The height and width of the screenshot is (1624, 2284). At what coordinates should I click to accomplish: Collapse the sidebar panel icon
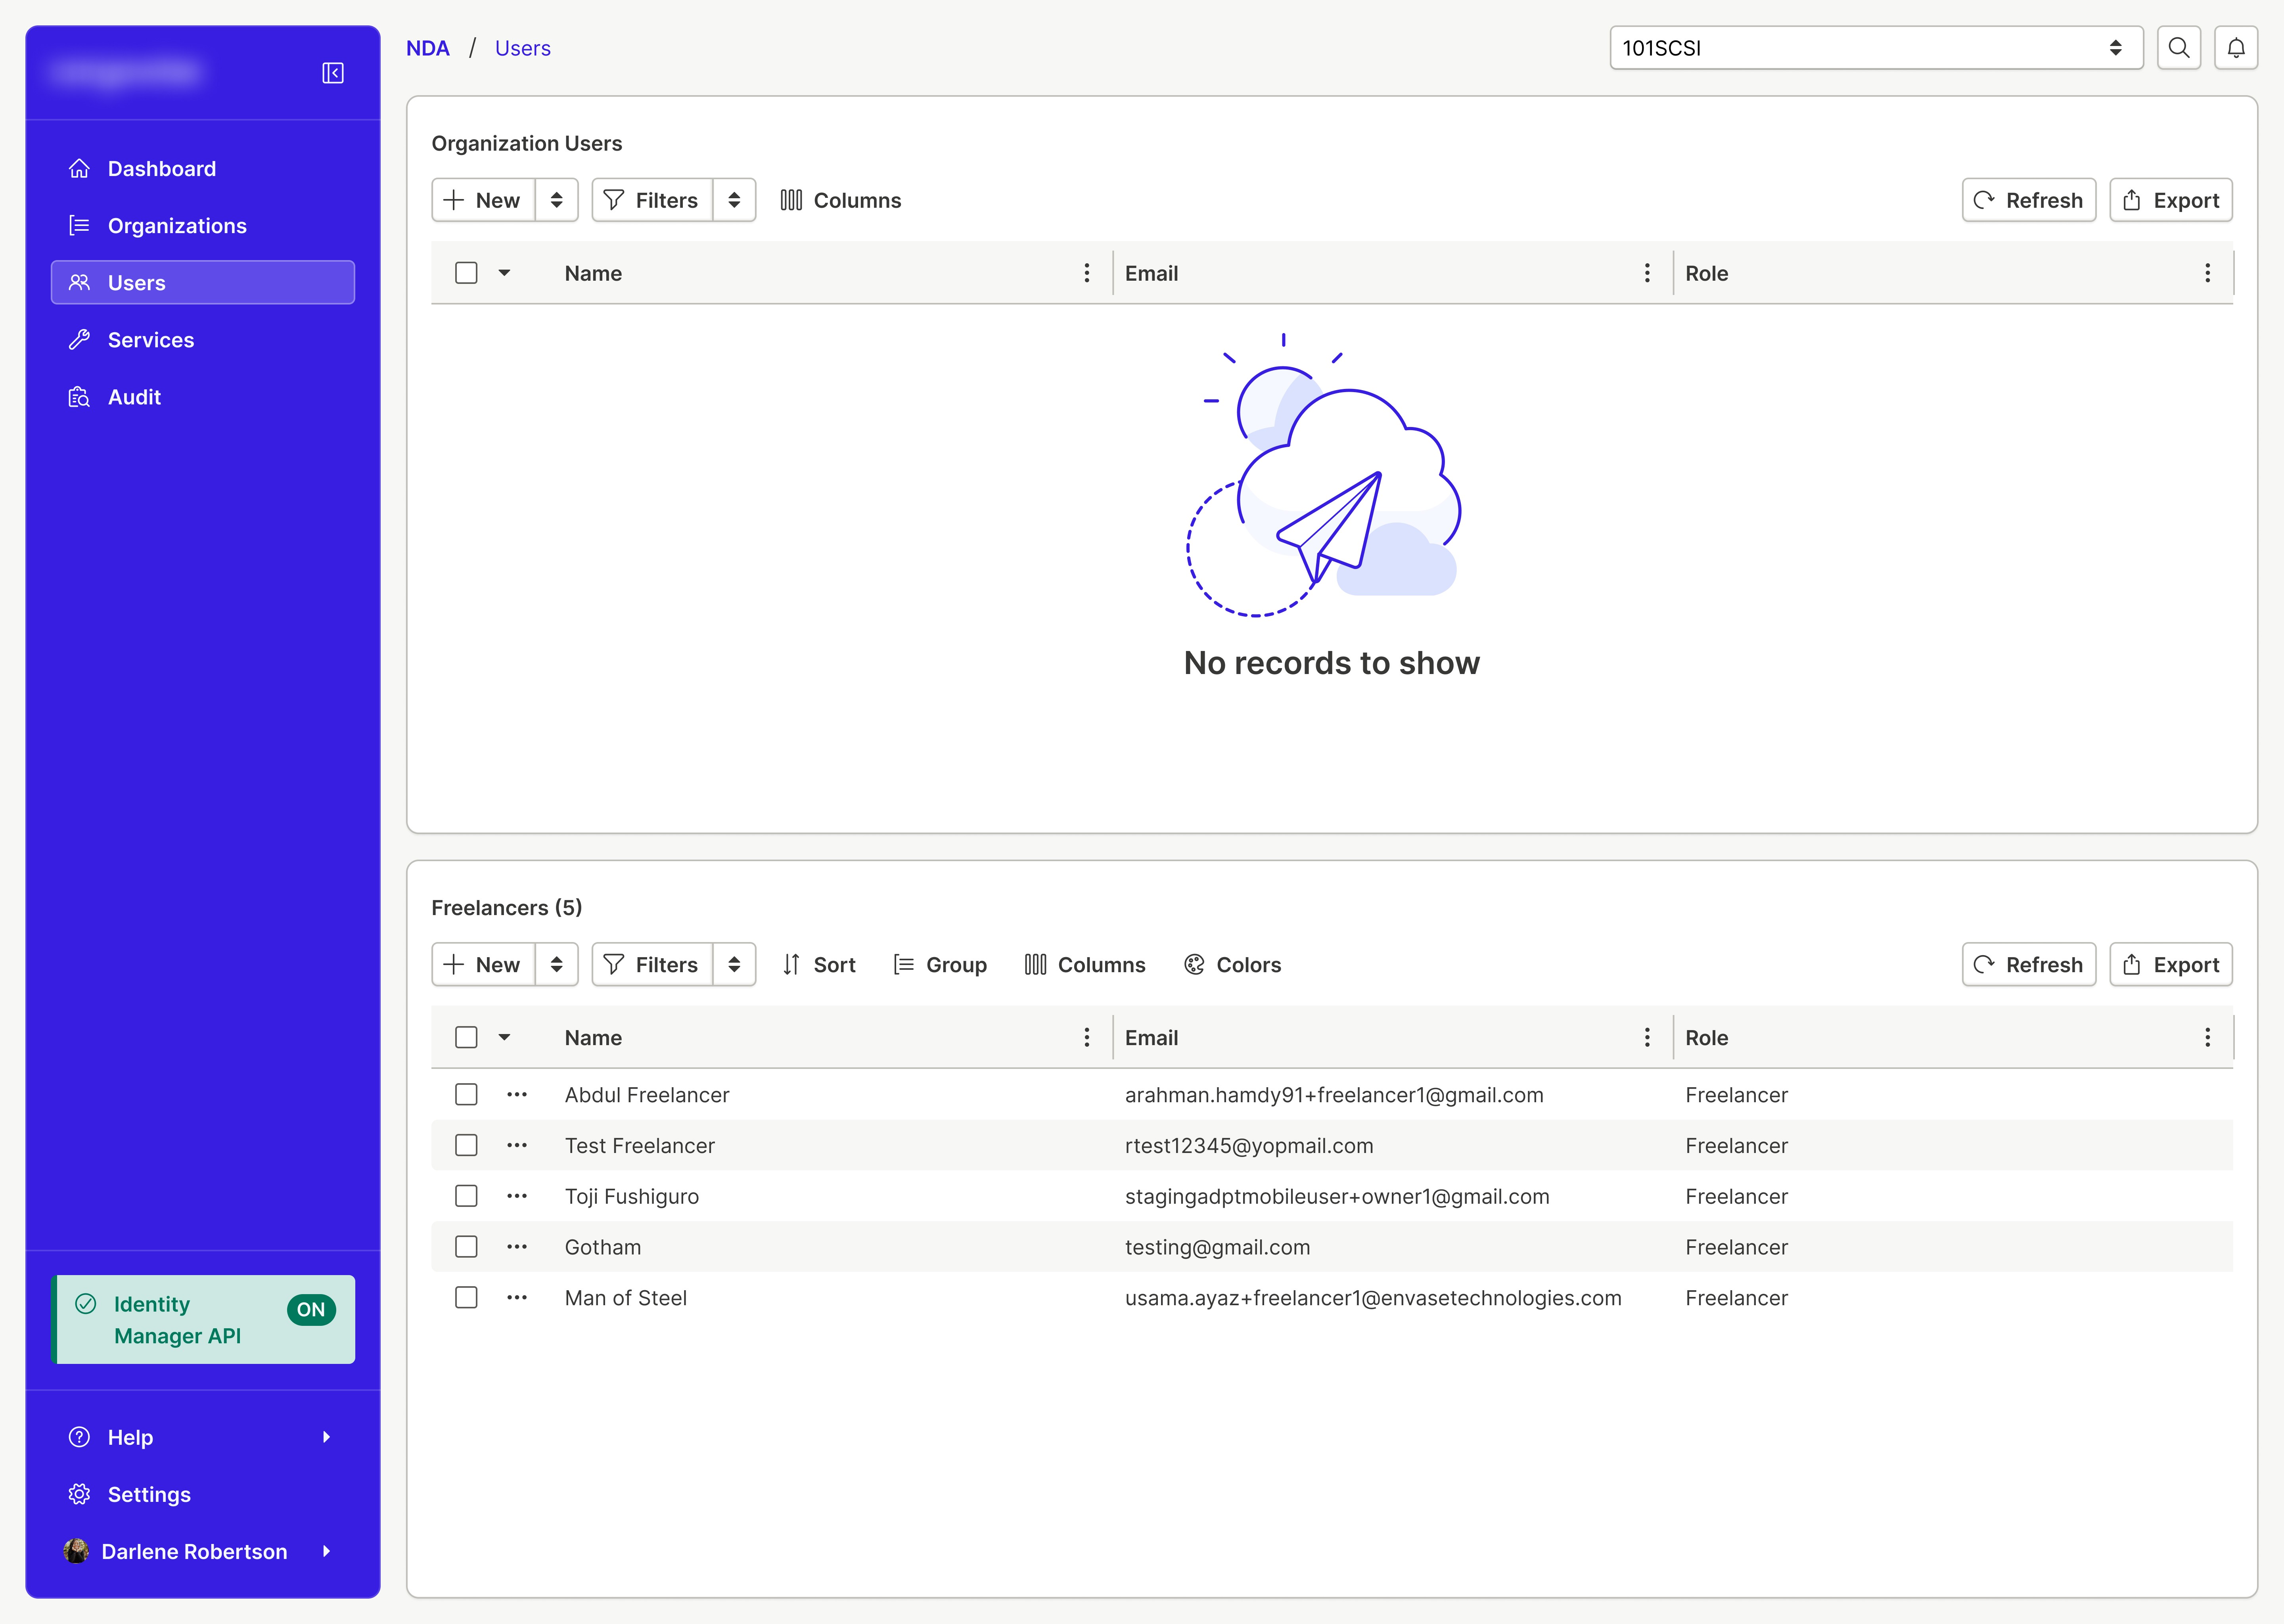coord(333,73)
